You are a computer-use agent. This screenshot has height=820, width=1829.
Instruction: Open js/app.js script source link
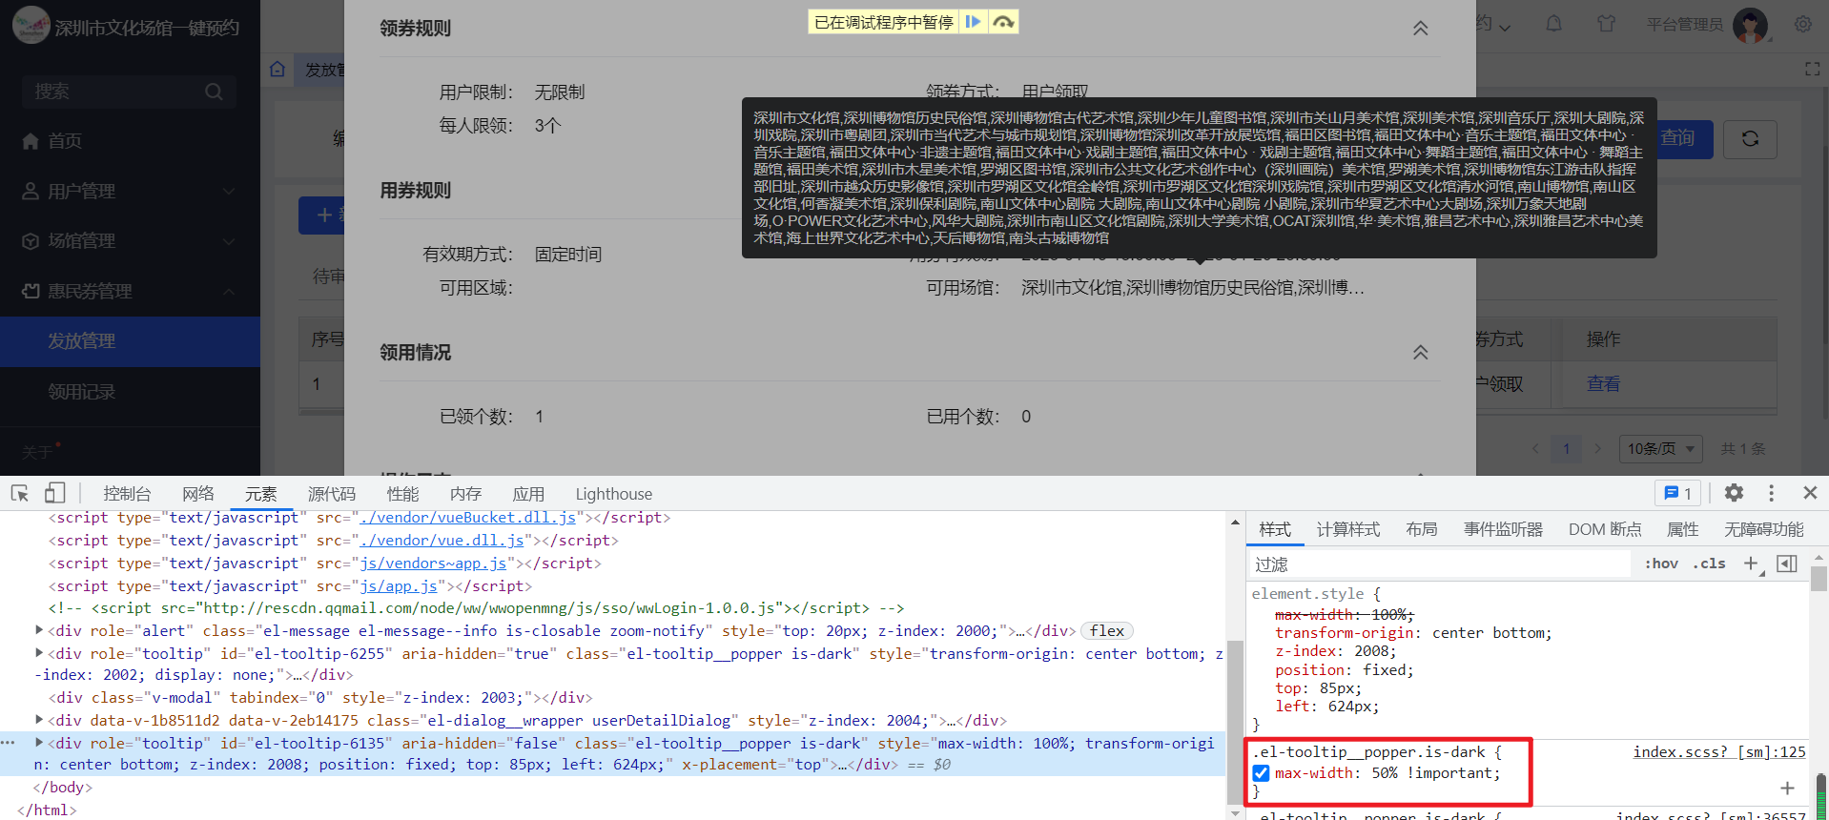[399, 585]
